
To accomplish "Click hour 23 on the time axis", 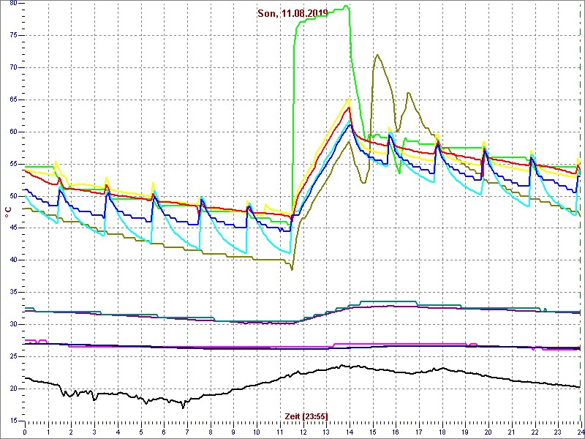I will pyautogui.click(x=557, y=432).
